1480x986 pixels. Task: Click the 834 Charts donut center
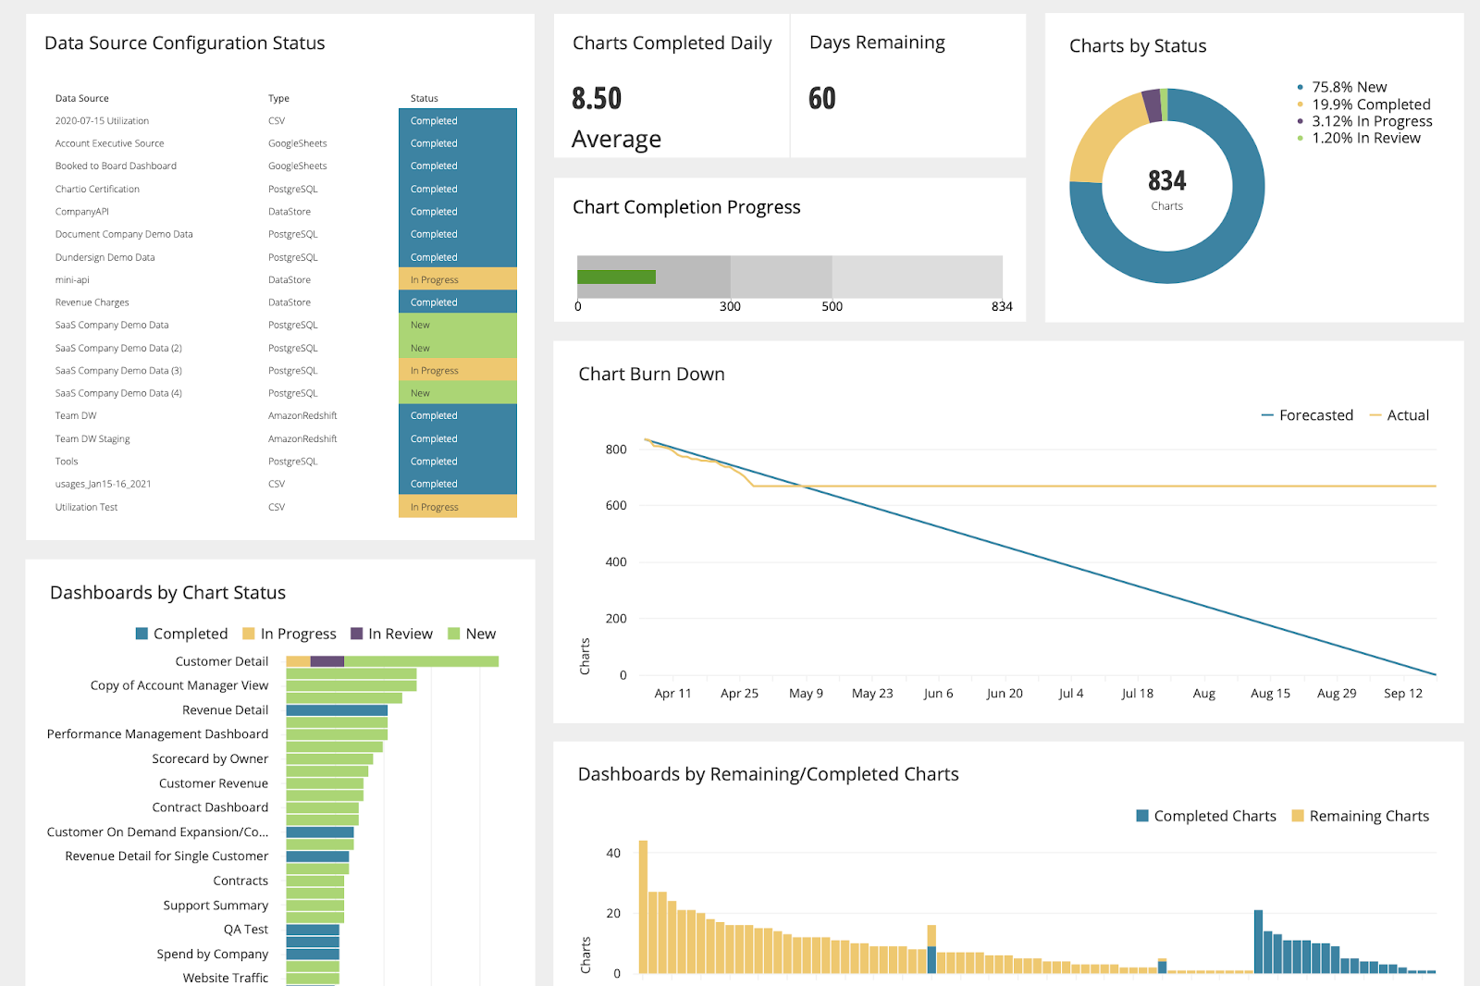tap(1167, 187)
